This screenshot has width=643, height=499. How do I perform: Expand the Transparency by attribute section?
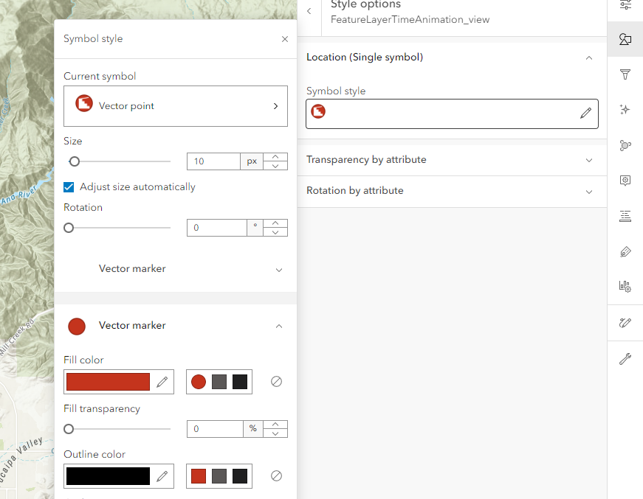click(x=588, y=159)
